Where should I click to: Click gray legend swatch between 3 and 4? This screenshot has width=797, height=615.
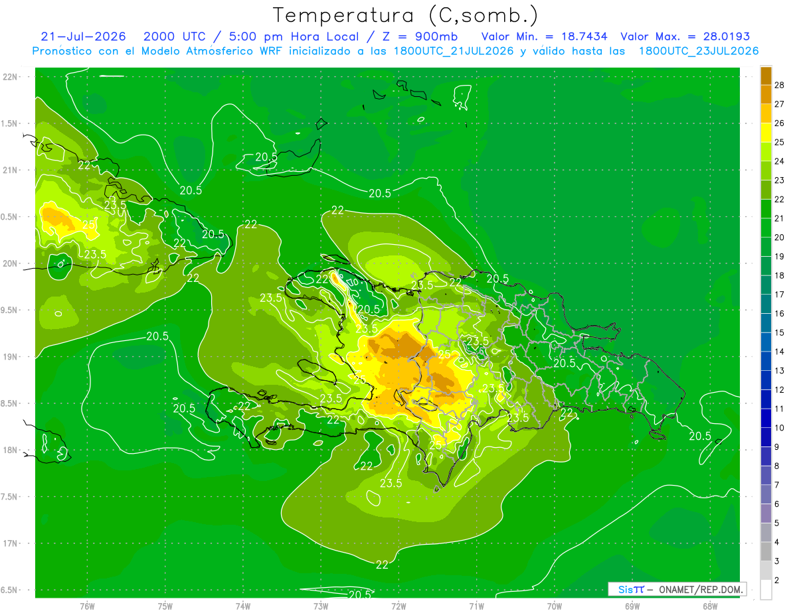tap(766, 551)
